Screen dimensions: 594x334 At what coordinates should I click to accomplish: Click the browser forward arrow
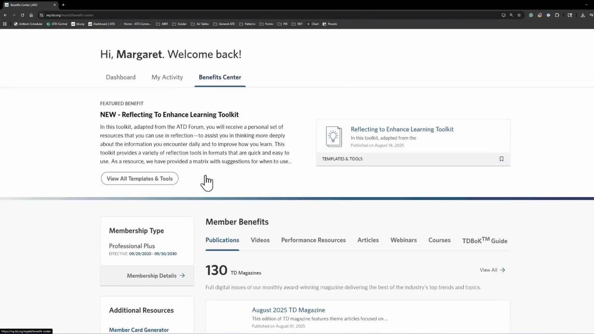[13, 15]
